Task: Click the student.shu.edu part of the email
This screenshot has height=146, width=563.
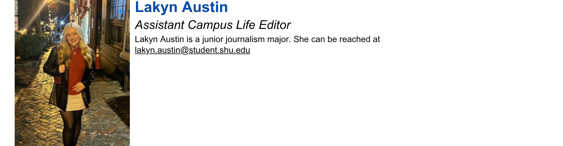Action: (219, 50)
